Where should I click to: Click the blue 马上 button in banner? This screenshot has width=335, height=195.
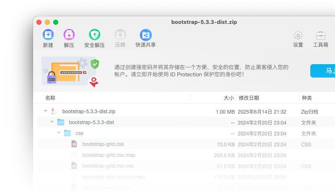point(323,70)
